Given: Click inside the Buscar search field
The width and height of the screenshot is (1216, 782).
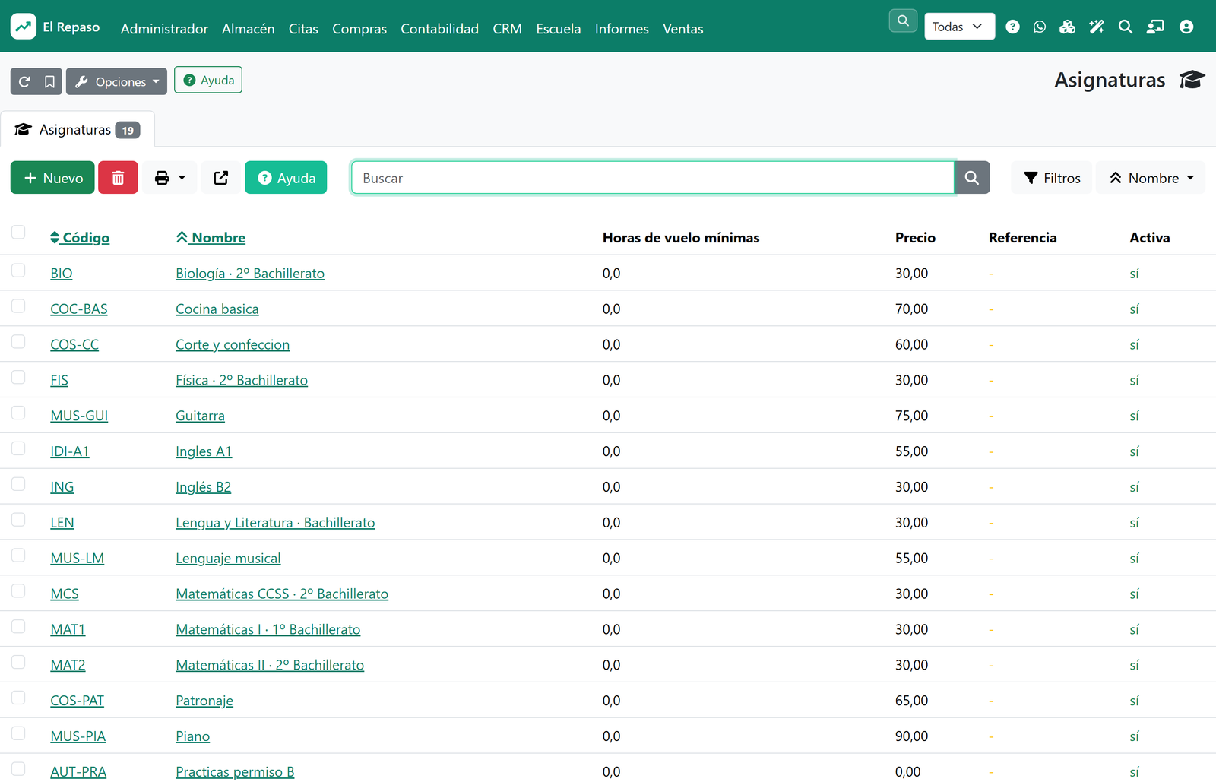Looking at the screenshot, I should coord(653,178).
